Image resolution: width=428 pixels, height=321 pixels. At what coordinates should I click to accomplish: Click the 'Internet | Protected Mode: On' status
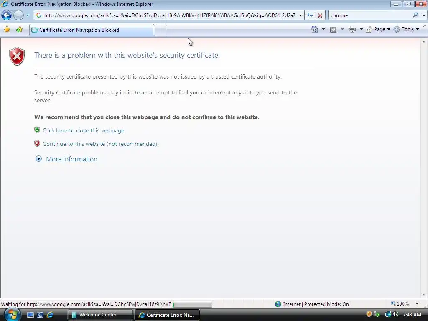coord(316,304)
